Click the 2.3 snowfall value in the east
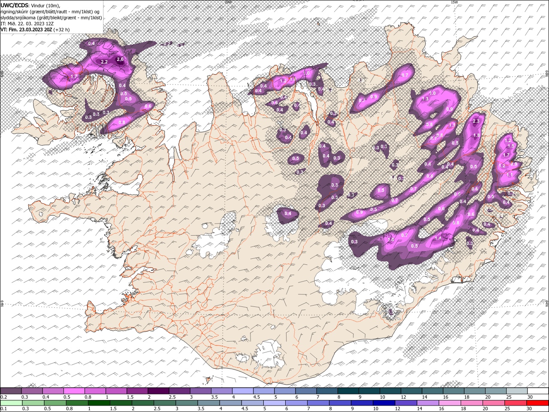Image resolution: width=549 pixels, height=412 pixels. [x=476, y=121]
